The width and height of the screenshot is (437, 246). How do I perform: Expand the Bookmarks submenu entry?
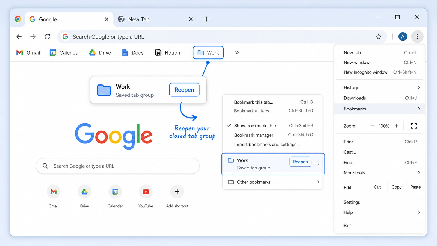[x=380, y=109]
